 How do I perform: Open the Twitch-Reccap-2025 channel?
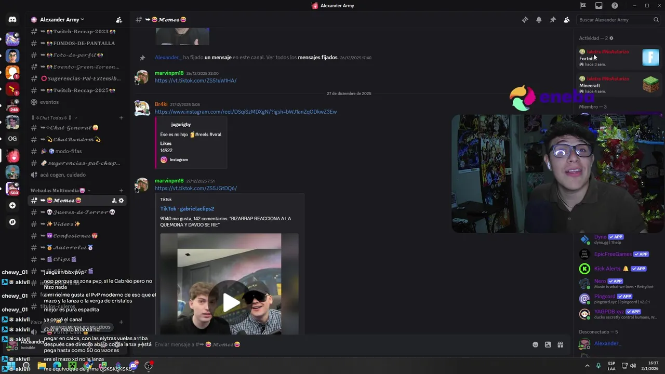pyautogui.click(x=77, y=90)
